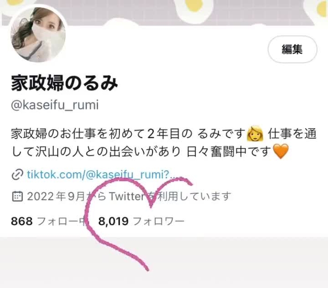
Task: Open the 868 フォロー中 following list
Action: [49, 221]
